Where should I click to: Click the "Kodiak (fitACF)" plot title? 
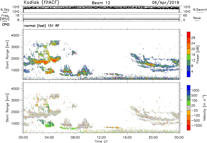click(41, 3)
